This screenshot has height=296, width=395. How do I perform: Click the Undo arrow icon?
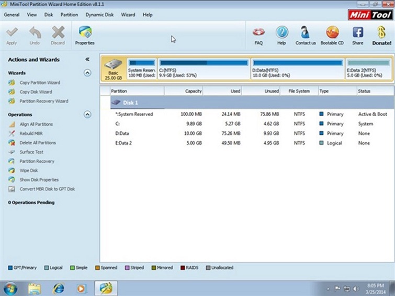[35, 33]
